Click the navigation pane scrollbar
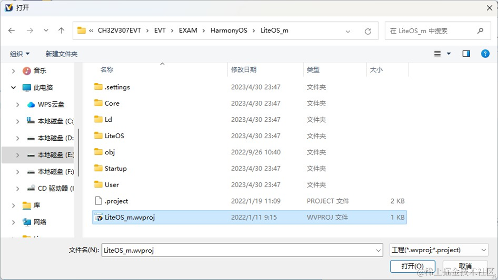498x280 pixels. [78, 152]
